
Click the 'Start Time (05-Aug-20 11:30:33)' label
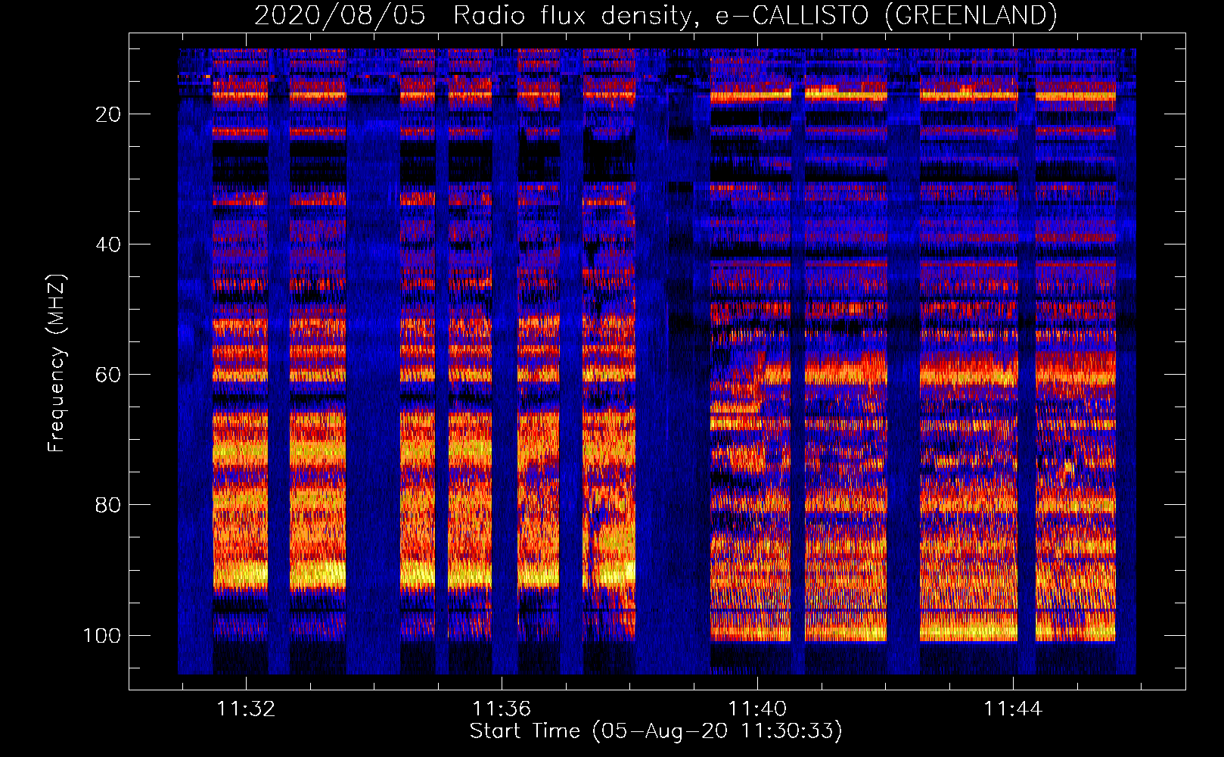coord(656,731)
